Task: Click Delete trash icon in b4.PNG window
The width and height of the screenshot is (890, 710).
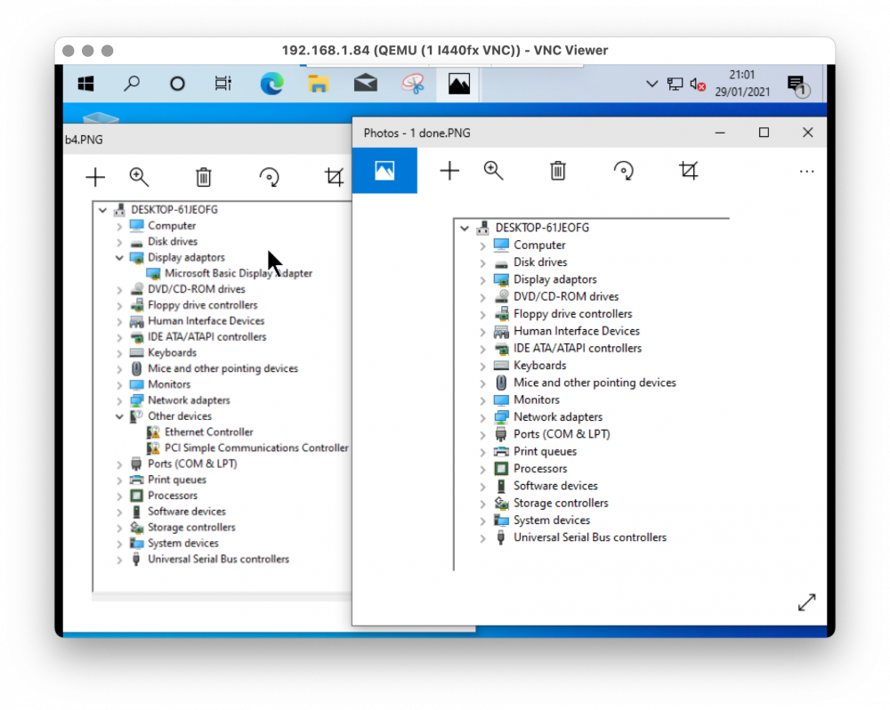Action: pyautogui.click(x=203, y=177)
